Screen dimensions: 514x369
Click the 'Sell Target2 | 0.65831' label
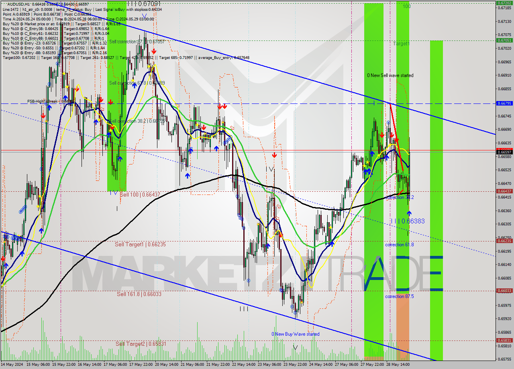141,344
